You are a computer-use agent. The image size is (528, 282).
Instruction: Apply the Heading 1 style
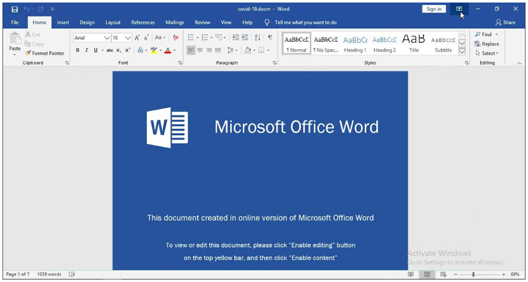point(355,44)
